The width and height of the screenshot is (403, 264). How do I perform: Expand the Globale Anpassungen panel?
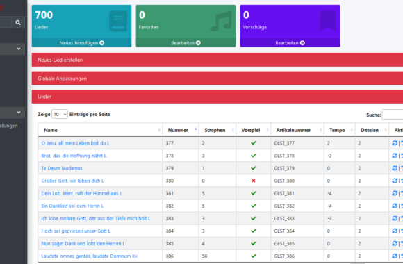(x=217, y=79)
